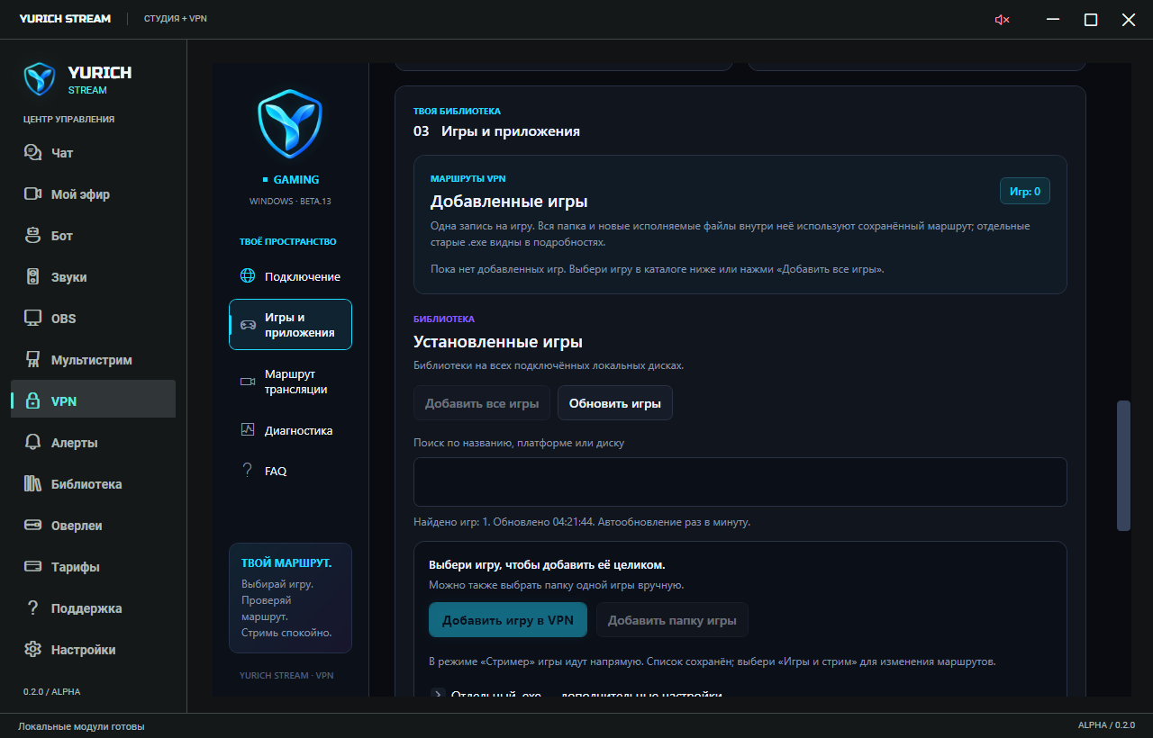Open the Маршрут трансляции tab
The width and height of the screenshot is (1153, 738).
[x=290, y=382]
